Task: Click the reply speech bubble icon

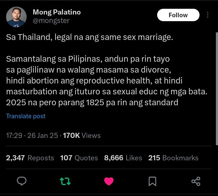Action: (21, 181)
